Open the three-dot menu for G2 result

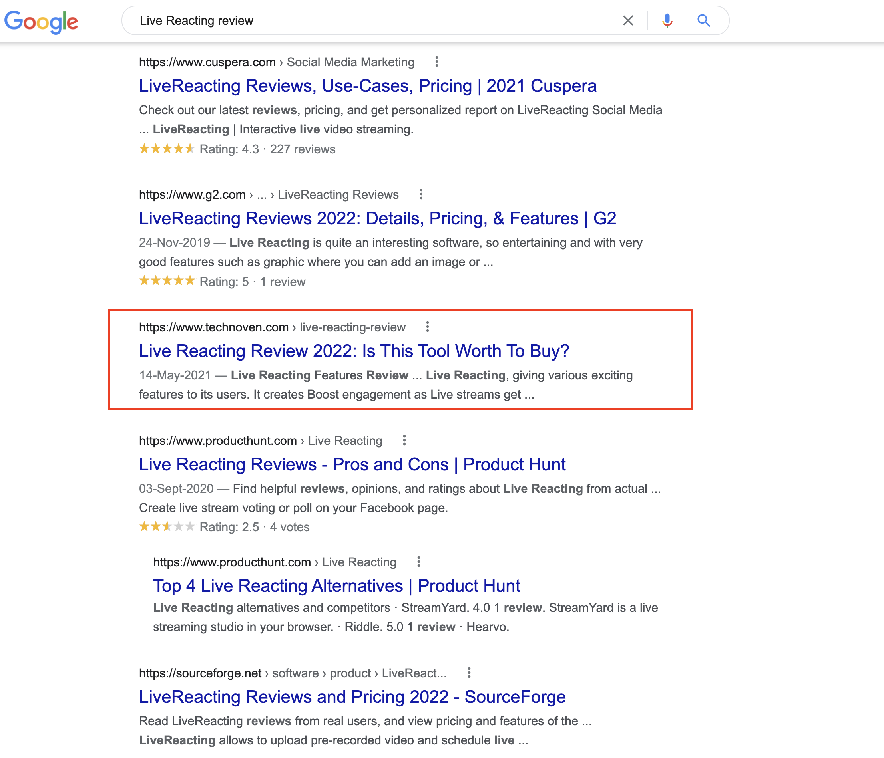point(421,194)
